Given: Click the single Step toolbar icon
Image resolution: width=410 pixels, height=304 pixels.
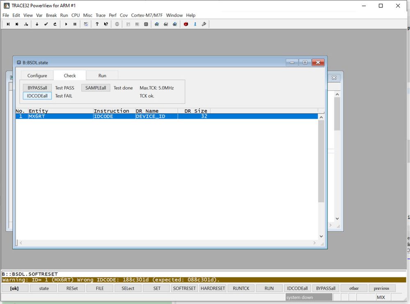Looking at the screenshot, I should coord(8,24).
